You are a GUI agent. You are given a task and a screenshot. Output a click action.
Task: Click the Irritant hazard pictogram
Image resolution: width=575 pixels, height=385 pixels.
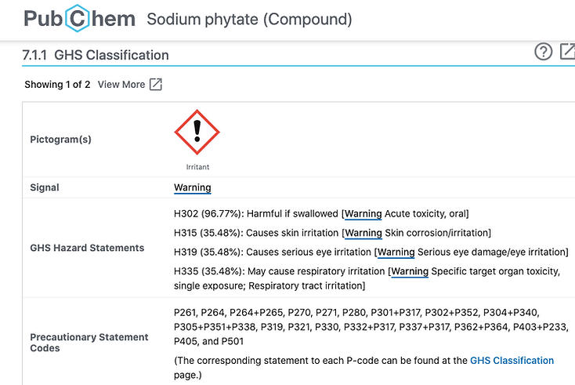197,133
